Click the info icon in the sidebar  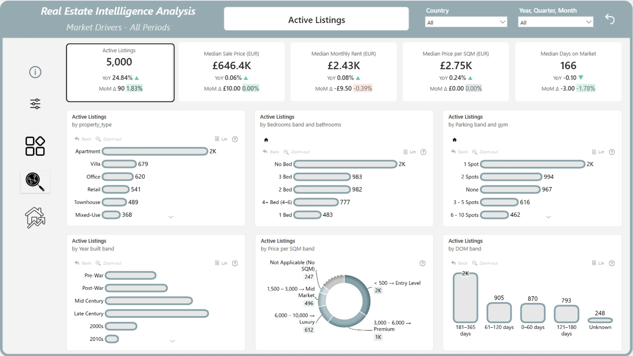click(x=35, y=72)
